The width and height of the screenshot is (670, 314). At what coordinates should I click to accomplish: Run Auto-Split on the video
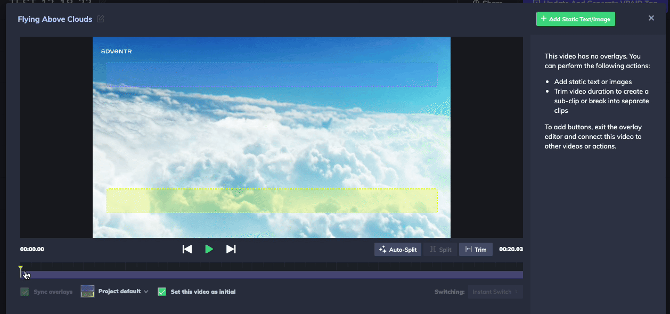pyautogui.click(x=398, y=250)
